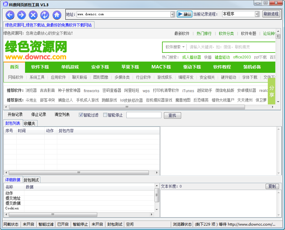Navigate forward using the forward arrow icon

(22, 15)
